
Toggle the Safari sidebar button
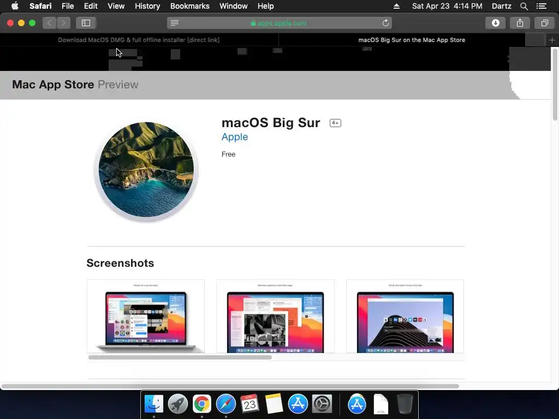coord(86,23)
